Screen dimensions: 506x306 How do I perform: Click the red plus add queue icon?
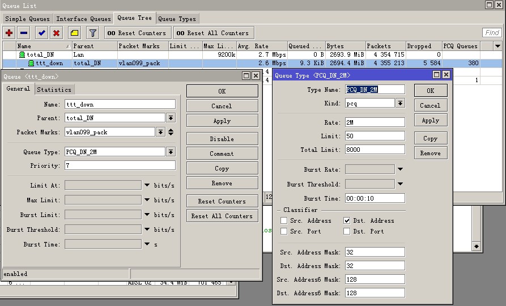point(9,33)
